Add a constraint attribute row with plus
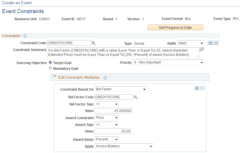 [196, 88]
